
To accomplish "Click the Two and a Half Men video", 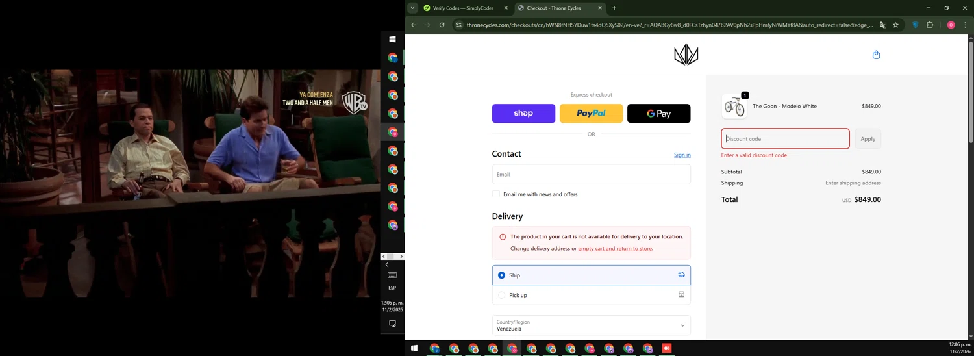I will point(190,183).
